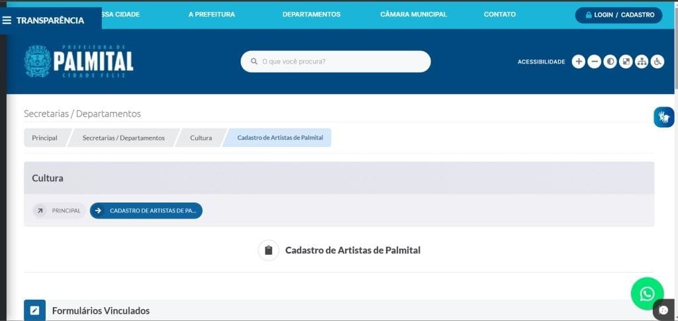Screen dimensions: 678x321
Task: Click the checkered color-inversion accessibility icon
Action: pyautogui.click(x=626, y=62)
